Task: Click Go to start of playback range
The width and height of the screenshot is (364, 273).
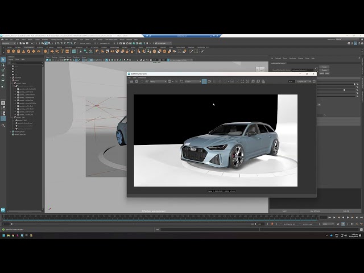Action: point(330,217)
